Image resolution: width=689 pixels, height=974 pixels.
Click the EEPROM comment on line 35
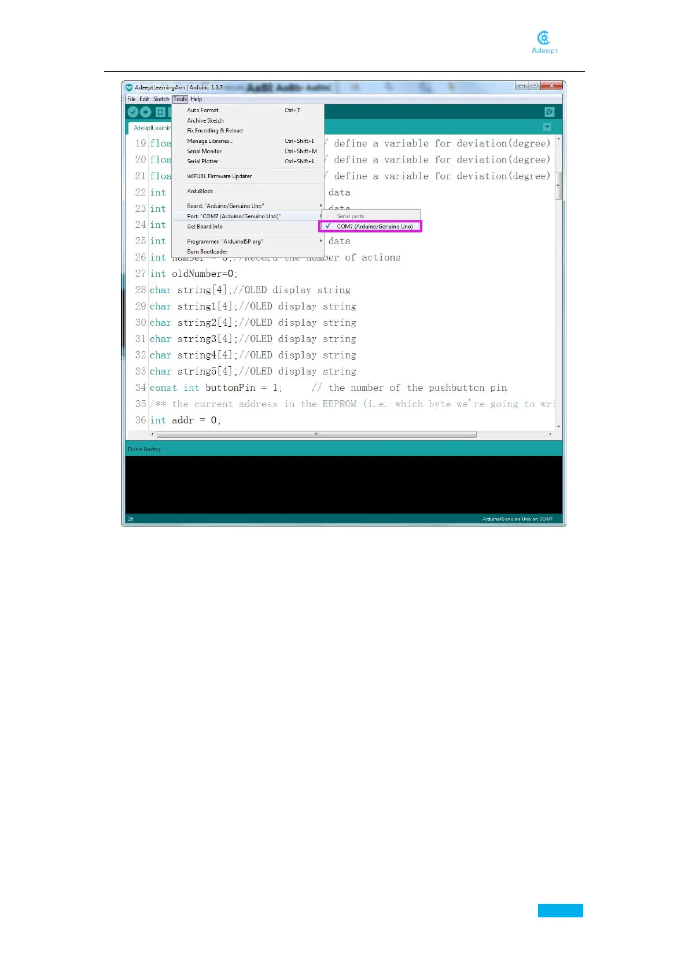[352, 404]
